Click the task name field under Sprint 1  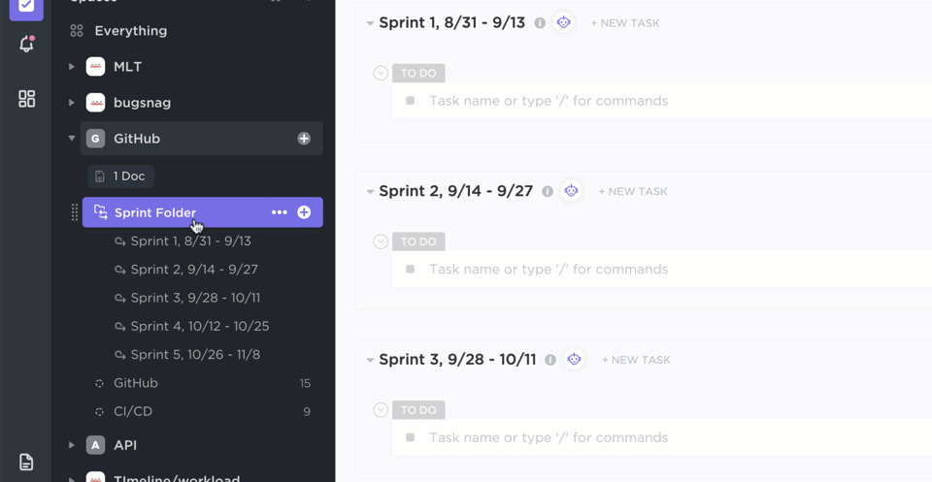tap(549, 101)
